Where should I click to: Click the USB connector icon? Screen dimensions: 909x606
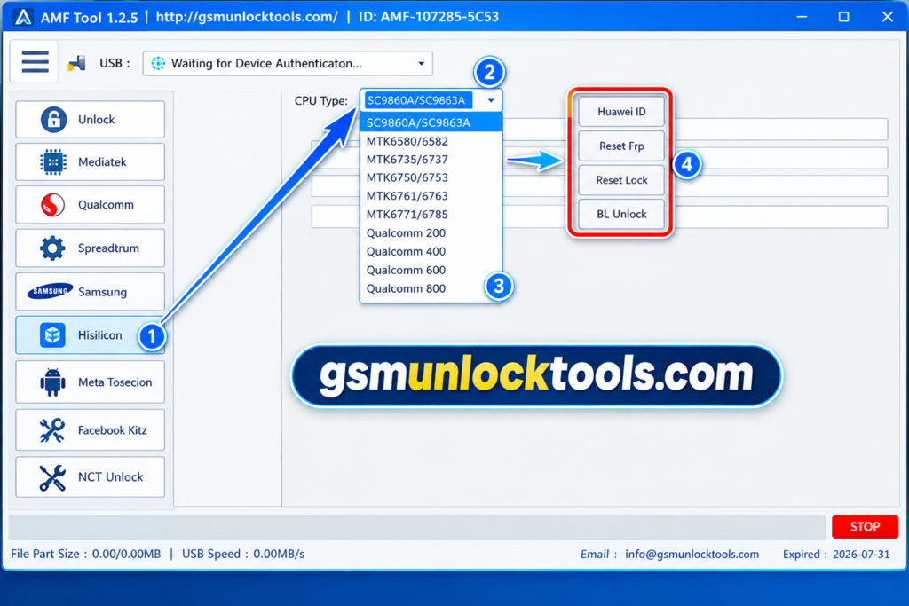[x=76, y=63]
